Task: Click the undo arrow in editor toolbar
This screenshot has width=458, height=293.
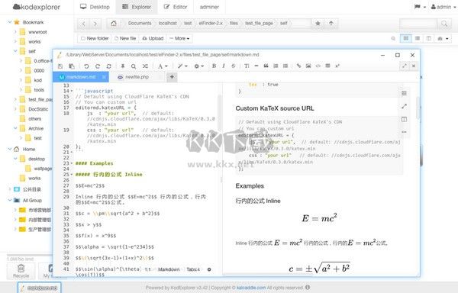Action: tap(86, 66)
